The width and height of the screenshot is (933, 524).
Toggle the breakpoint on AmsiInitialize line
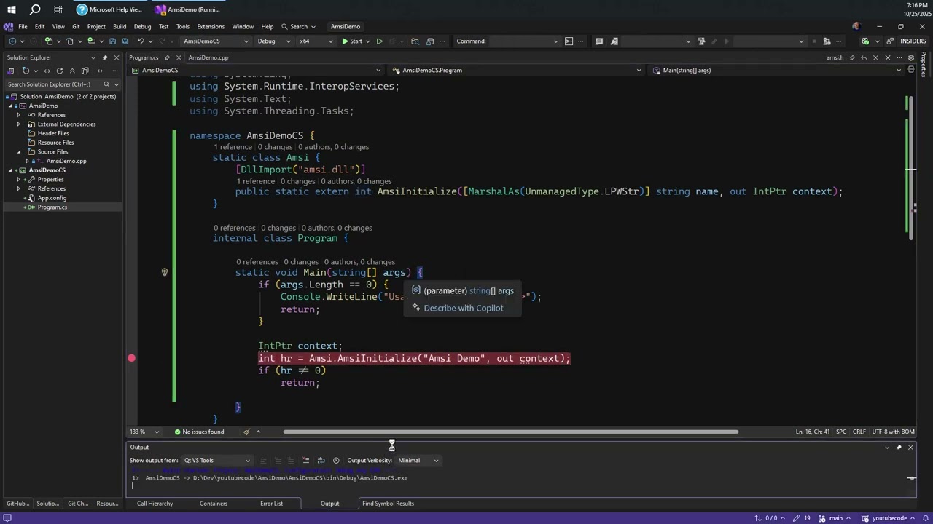coord(131,358)
